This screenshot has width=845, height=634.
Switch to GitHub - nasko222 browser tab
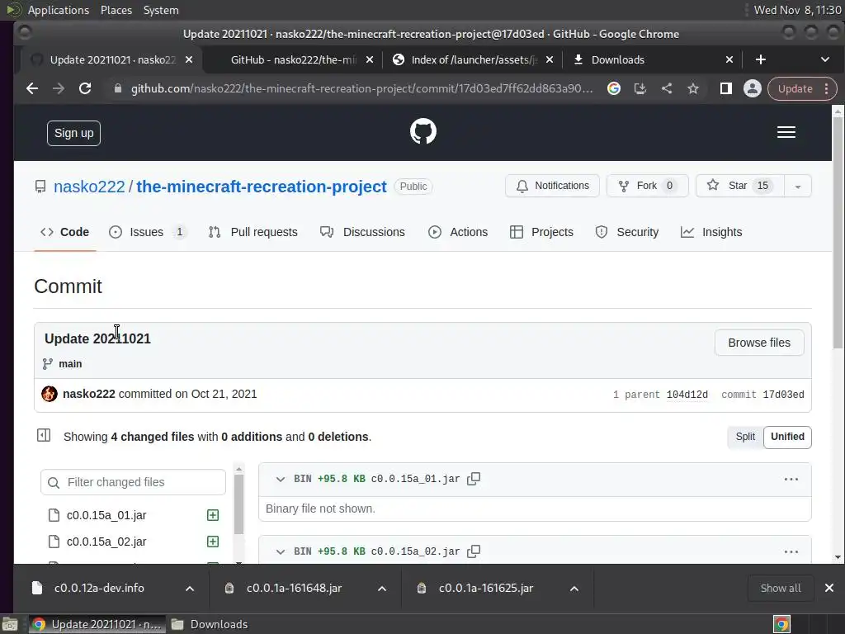(x=293, y=59)
